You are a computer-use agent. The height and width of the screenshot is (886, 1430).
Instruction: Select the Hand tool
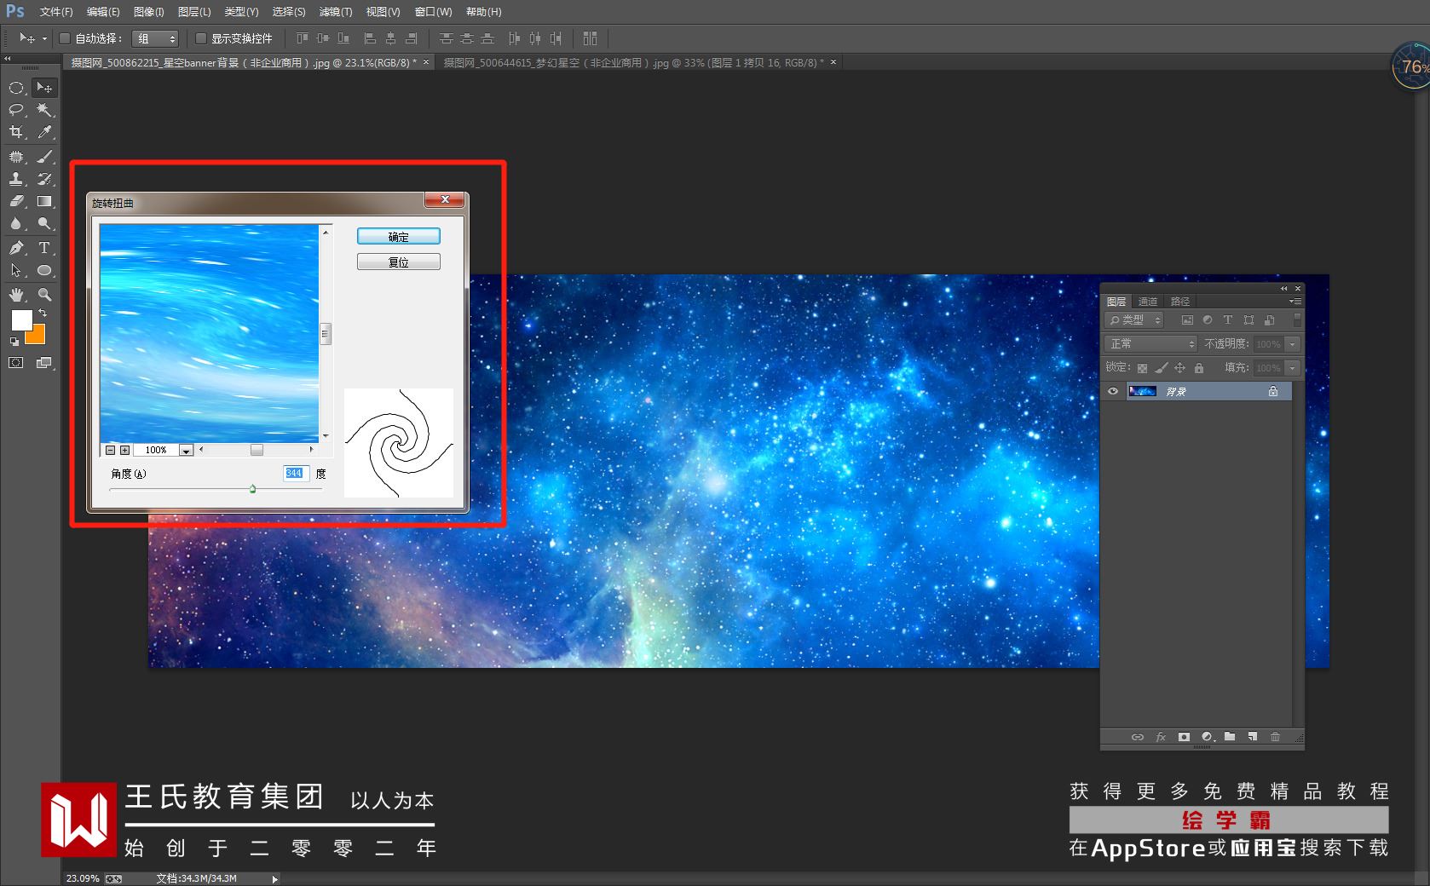pyautogui.click(x=16, y=295)
